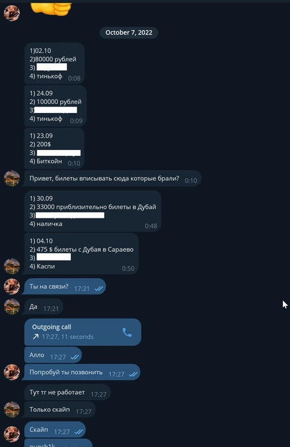Select the message mentioning "билеты в Дубай"
The height and width of the screenshot is (447, 290).
93,211
